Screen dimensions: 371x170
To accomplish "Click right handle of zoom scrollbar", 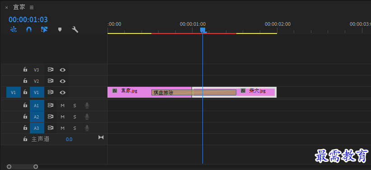I will tap(36, 167).
